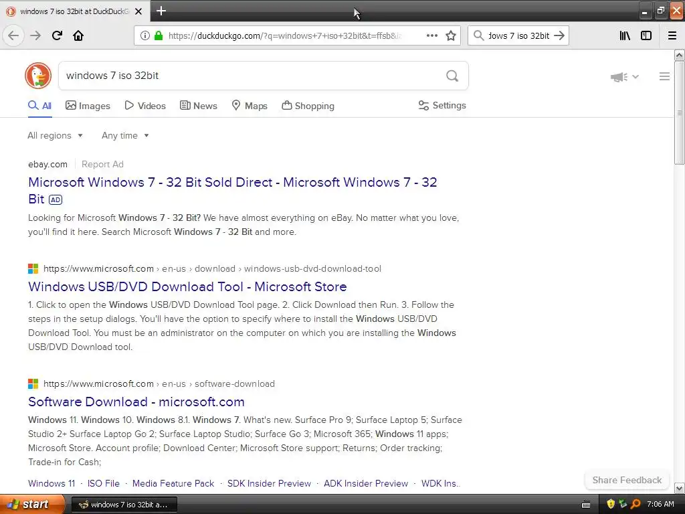Switch to Shopping results
The height and width of the screenshot is (514, 685).
coord(308,106)
